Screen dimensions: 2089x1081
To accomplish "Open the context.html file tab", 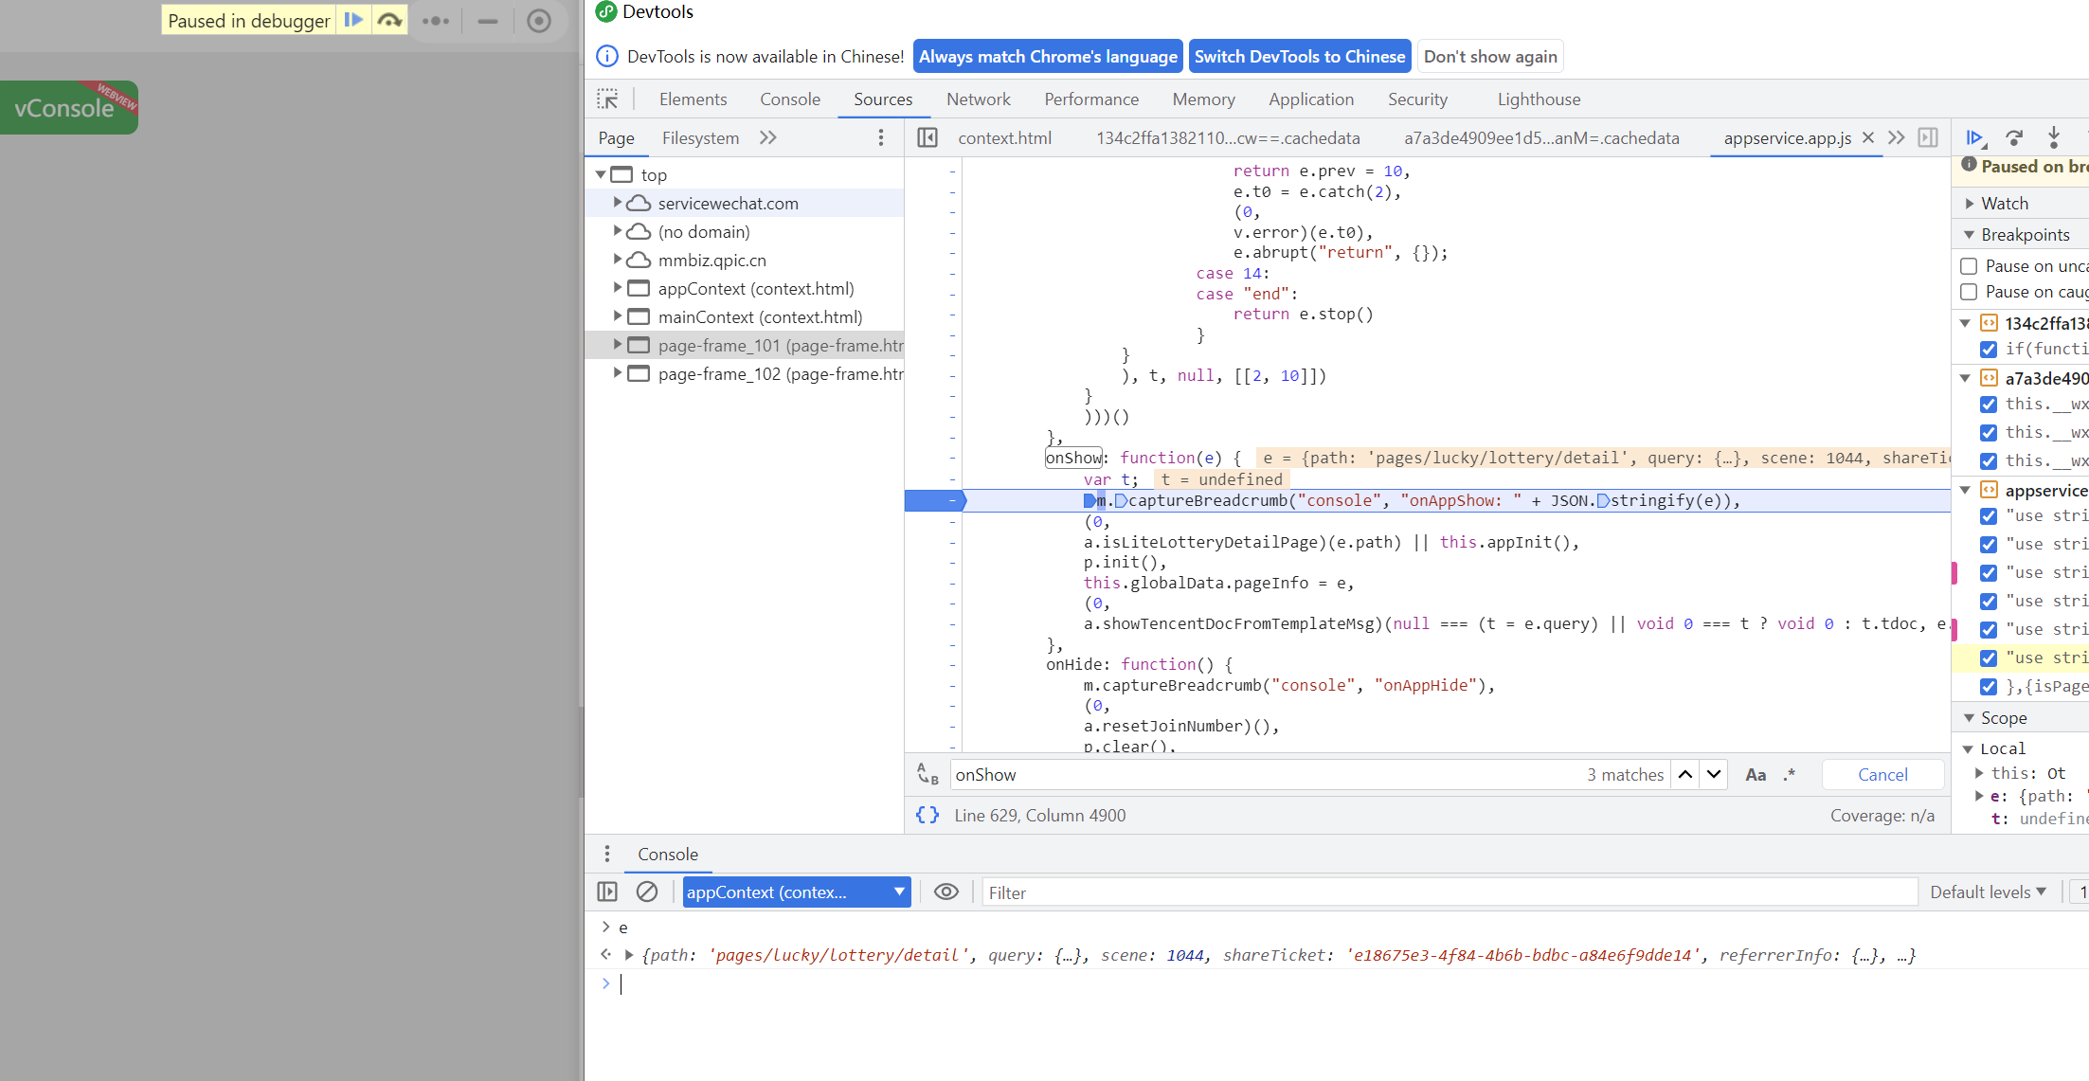I will click(1004, 138).
